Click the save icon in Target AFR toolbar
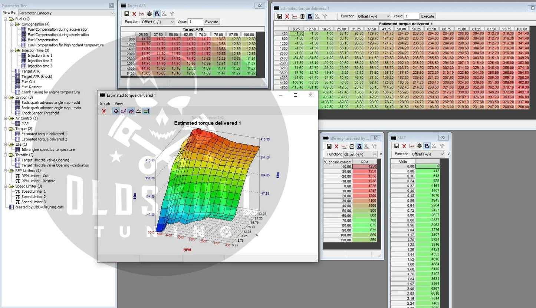The height and width of the screenshot is (308, 536). coord(127,14)
